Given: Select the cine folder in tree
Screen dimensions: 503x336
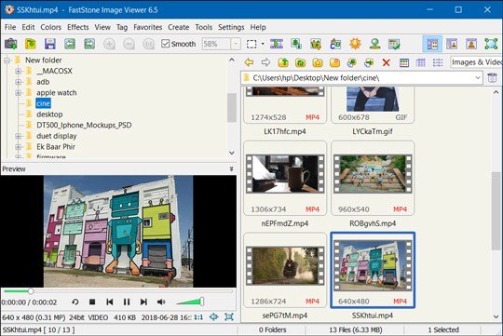Looking at the screenshot, I should pyautogui.click(x=43, y=103).
